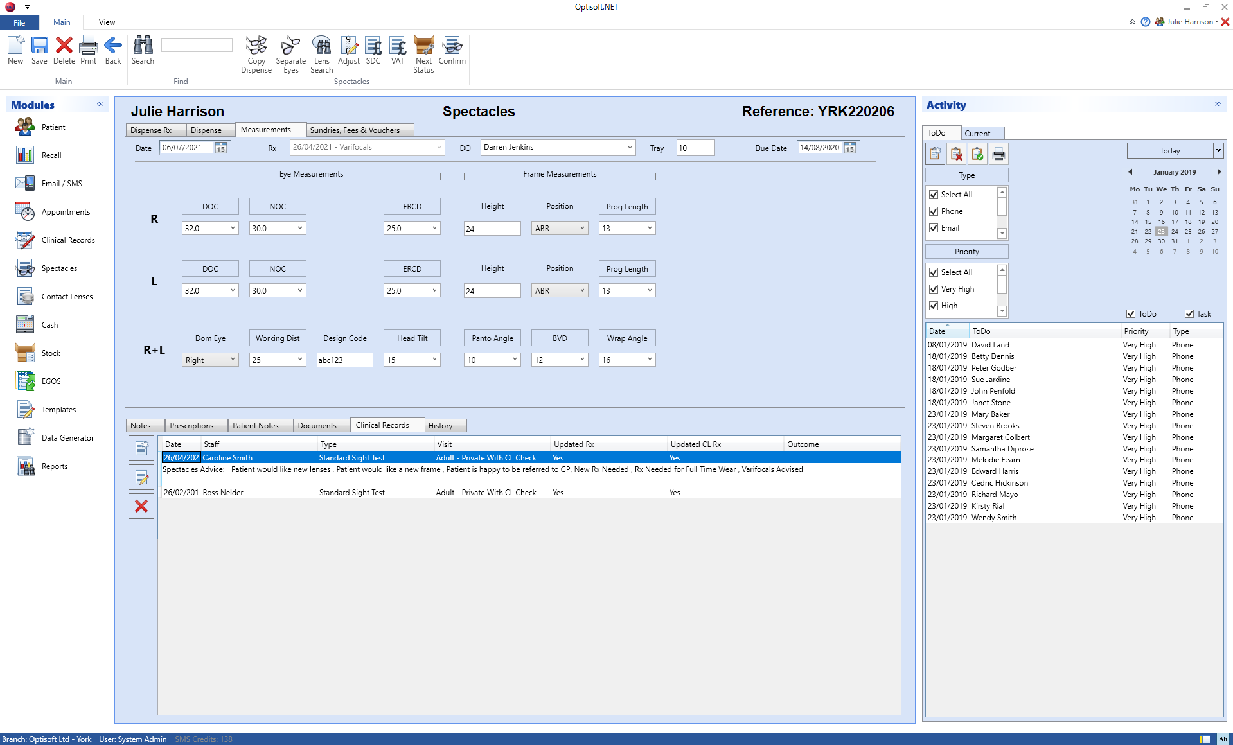This screenshot has height=745, width=1233.
Task: Disable the Very High priority checkbox
Action: (x=934, y=289)
